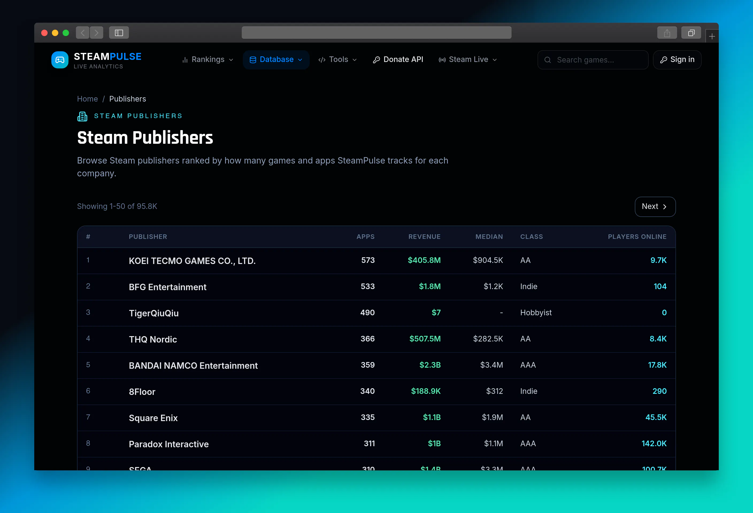The height and width of the screenshot is (513, 753).
Task: Click the SteamPulse brand name link
Action: (x=107, y=57)
